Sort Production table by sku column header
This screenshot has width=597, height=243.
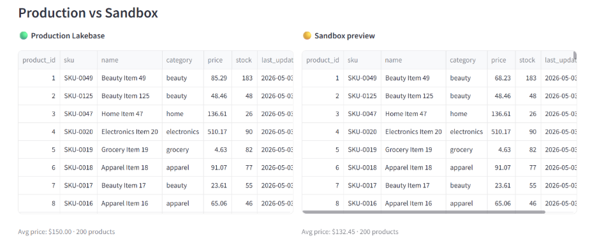(x=78, y=60)
